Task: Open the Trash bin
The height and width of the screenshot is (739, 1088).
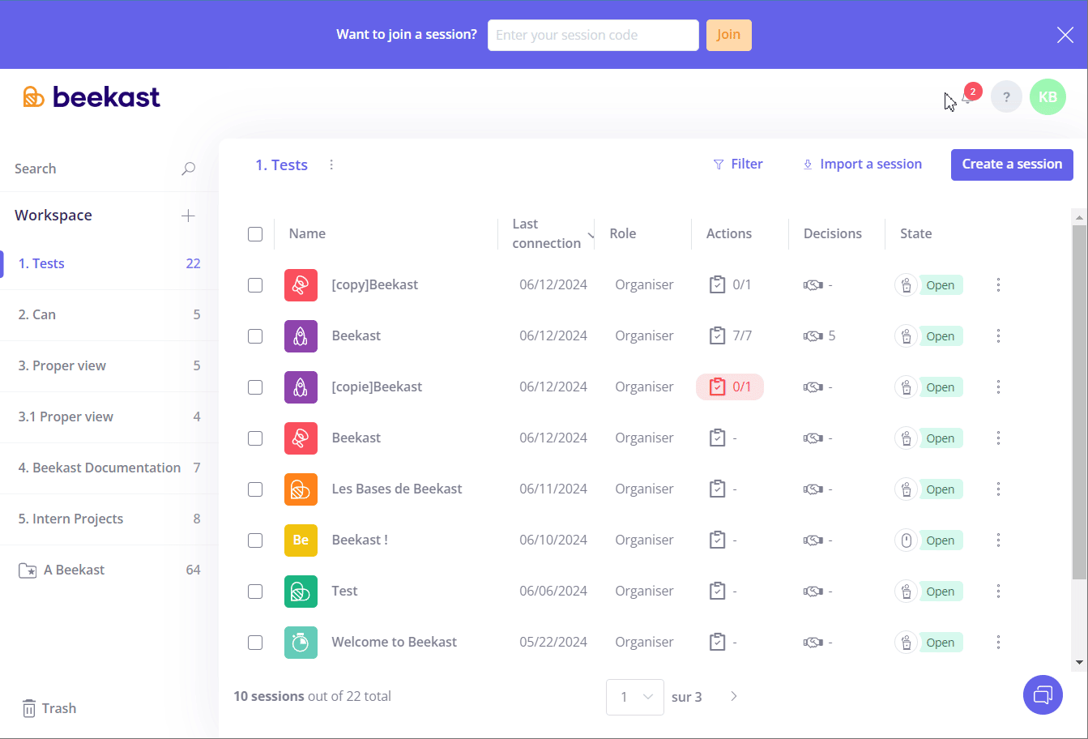Action: [x=49, y=708]
